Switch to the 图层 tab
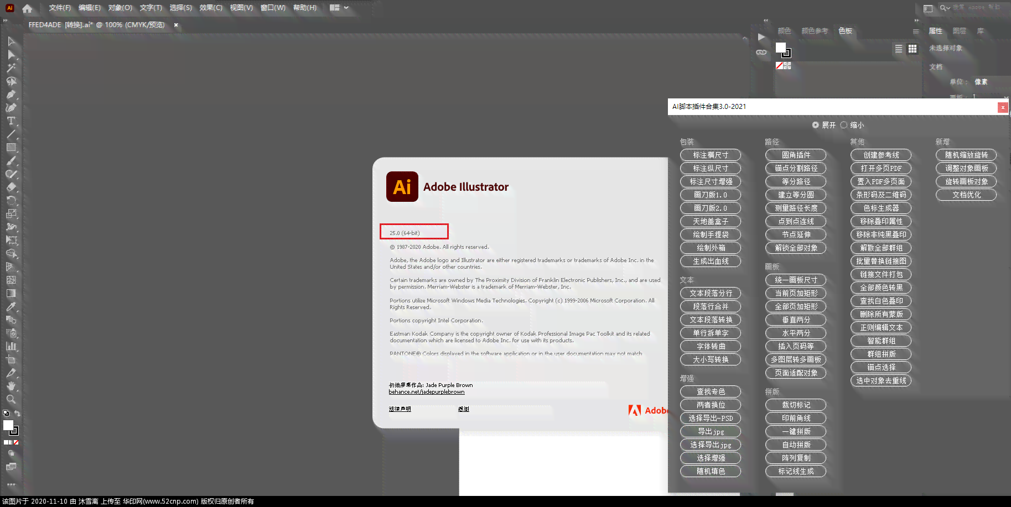This screenshot has height=507, width=1011. point(960,31)
